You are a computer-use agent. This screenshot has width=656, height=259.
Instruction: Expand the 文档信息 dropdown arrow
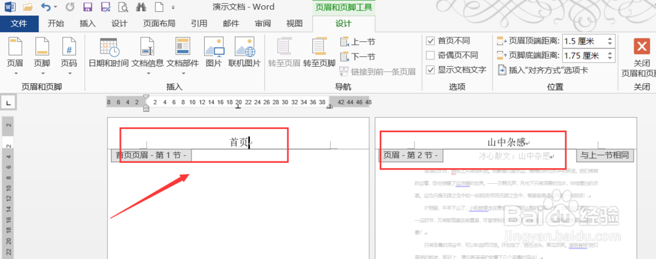(148, 73)
